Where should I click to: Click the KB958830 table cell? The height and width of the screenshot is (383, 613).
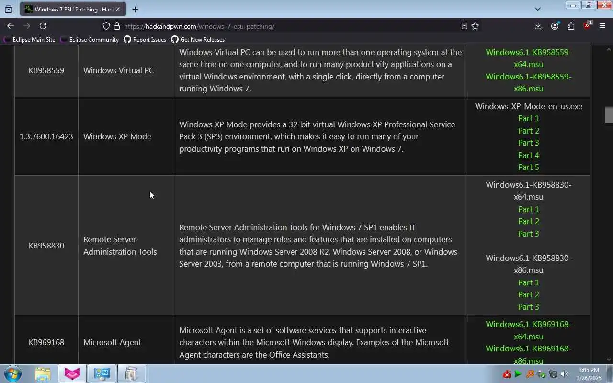click(x=46, y=246)
